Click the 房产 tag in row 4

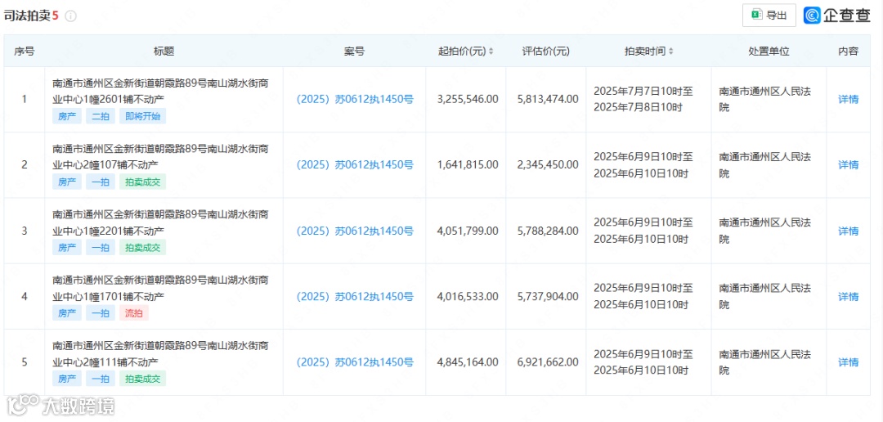click(x=67, y=313)
